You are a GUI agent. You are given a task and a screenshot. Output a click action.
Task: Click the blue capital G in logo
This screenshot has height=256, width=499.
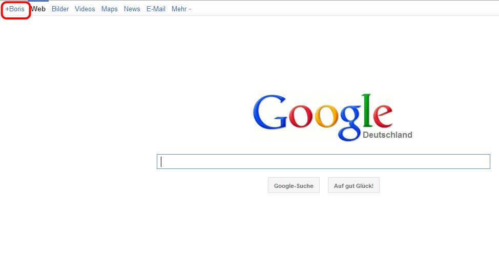coord(270,111)
